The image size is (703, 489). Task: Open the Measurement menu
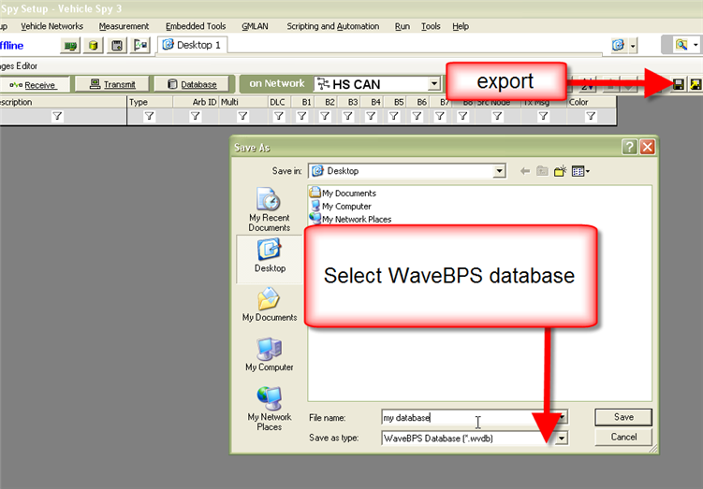point(124,26)
